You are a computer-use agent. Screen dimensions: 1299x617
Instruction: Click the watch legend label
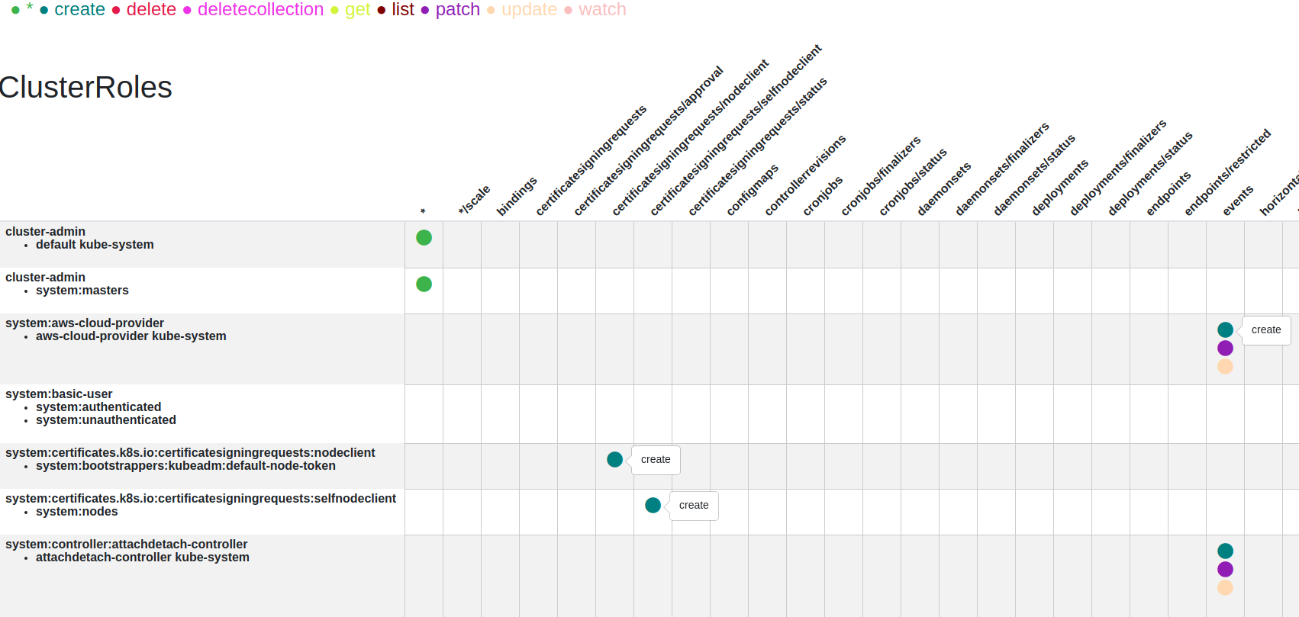coord(602,9)
